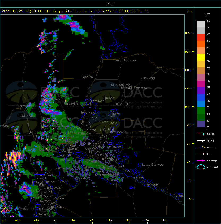This screenshot has height=224, width=221.
Task: Click the 30 dBZ green color swatch
Action: pos(201,111)
